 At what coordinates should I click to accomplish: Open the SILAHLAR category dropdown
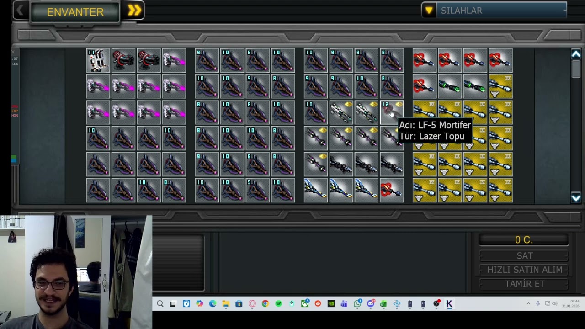click(494, 11)
